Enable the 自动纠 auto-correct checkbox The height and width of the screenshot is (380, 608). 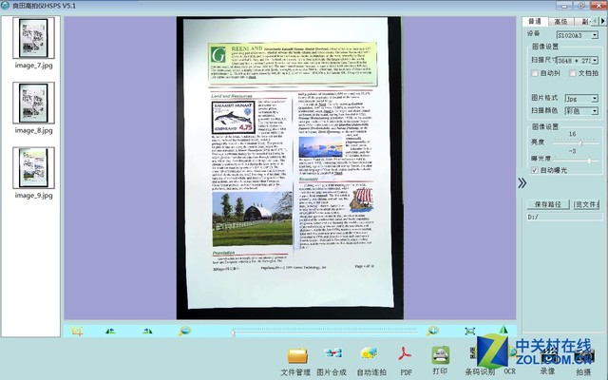click(x=535, y=72)
